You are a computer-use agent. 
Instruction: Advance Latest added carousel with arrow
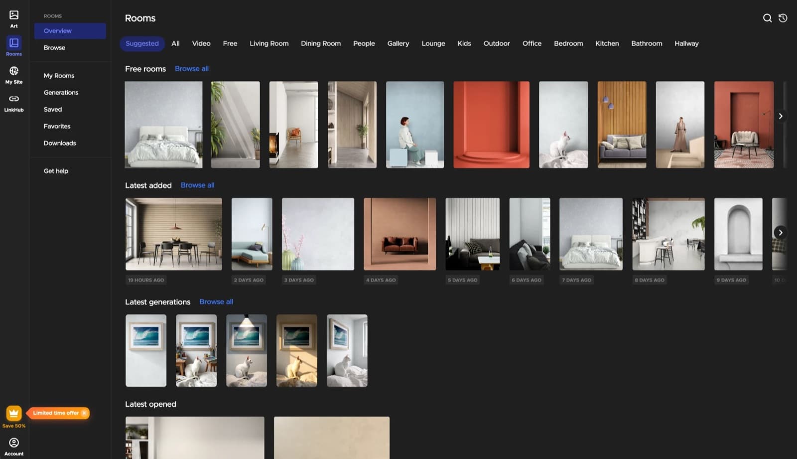781,233
